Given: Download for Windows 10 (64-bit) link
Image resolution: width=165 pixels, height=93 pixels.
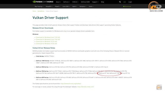Looking at the screenshot, I should [46, 44].
